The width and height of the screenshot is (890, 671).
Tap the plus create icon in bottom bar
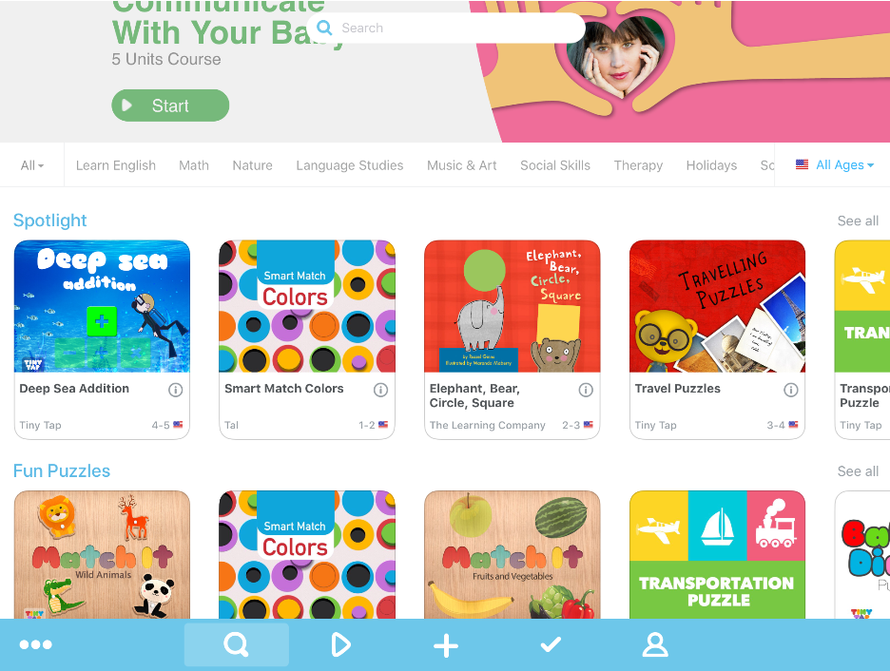click(446, 645)
